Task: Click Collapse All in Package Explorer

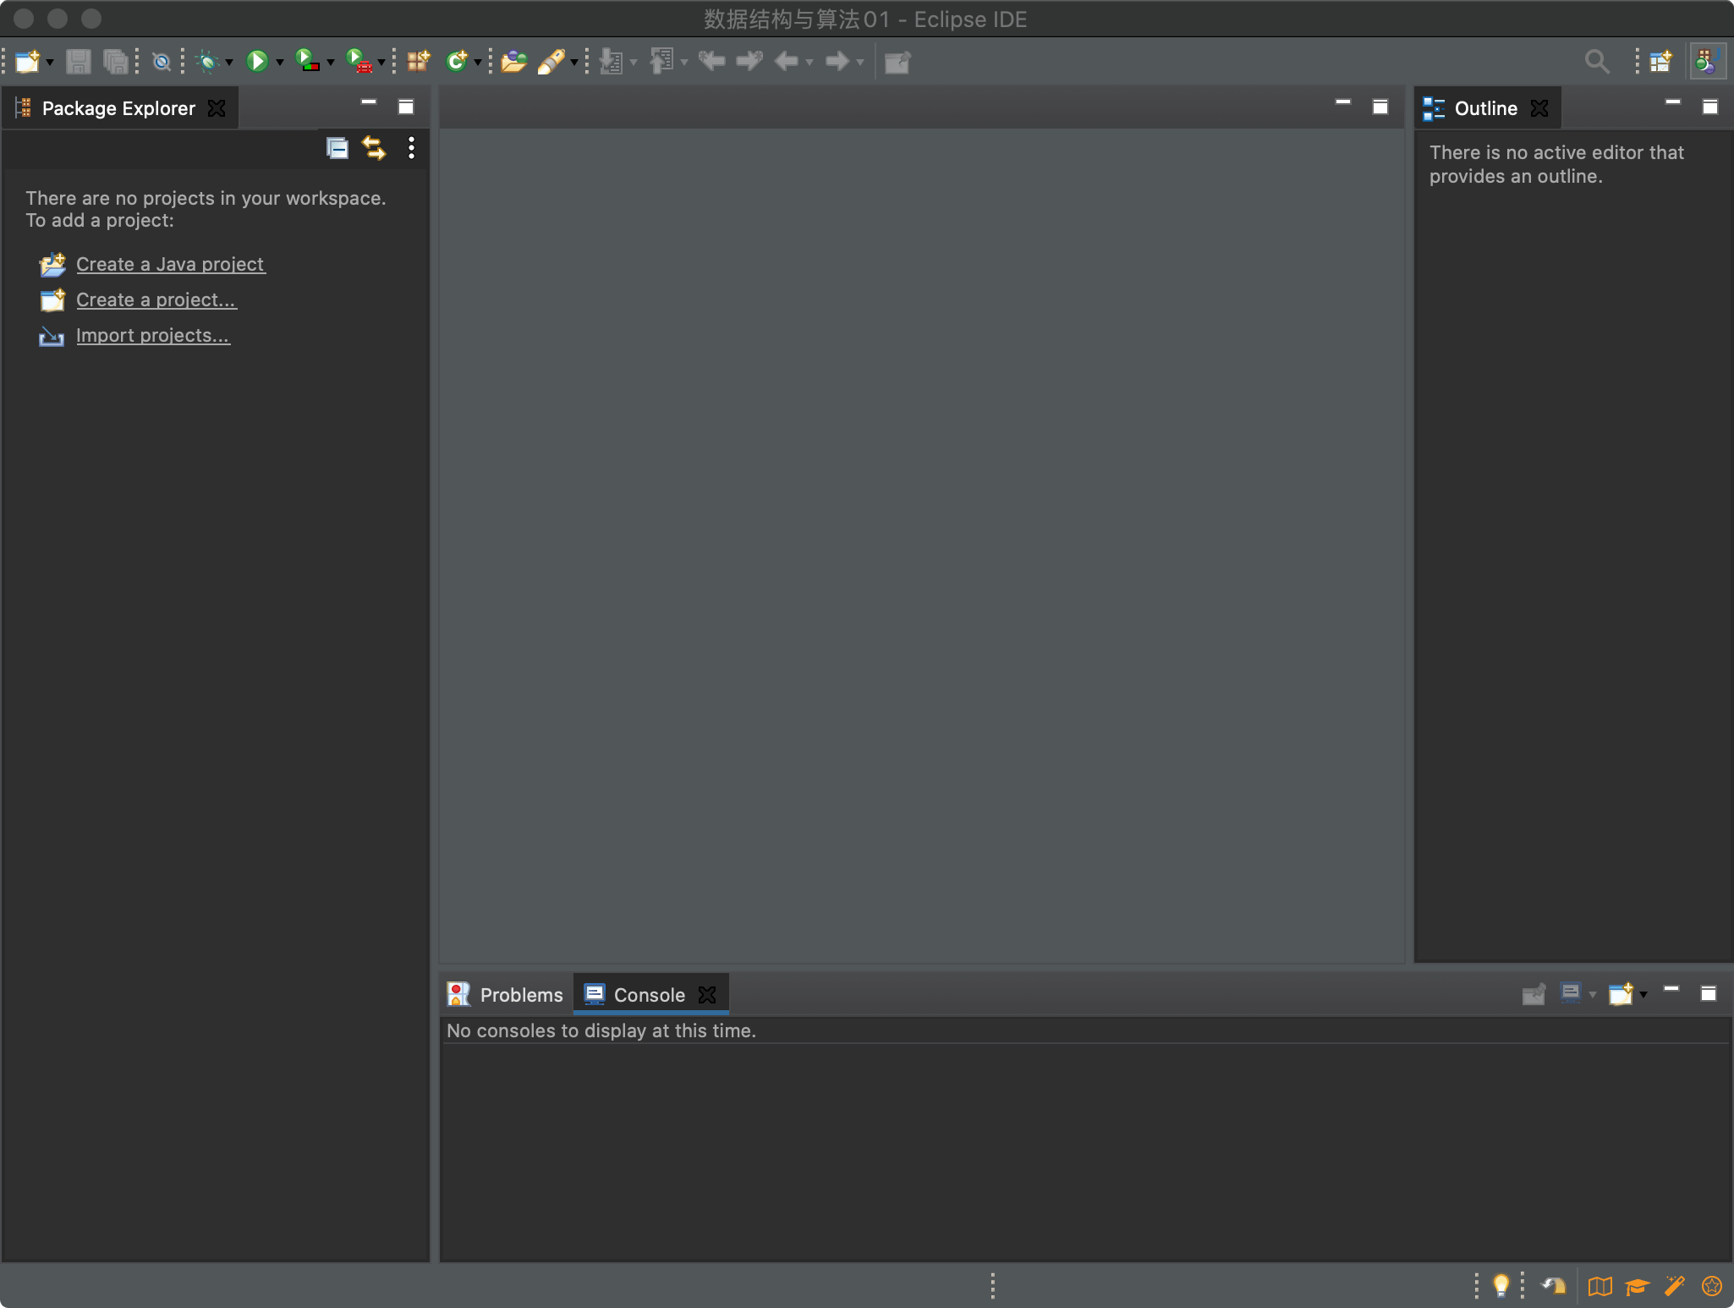Action: tap(337, 148)
